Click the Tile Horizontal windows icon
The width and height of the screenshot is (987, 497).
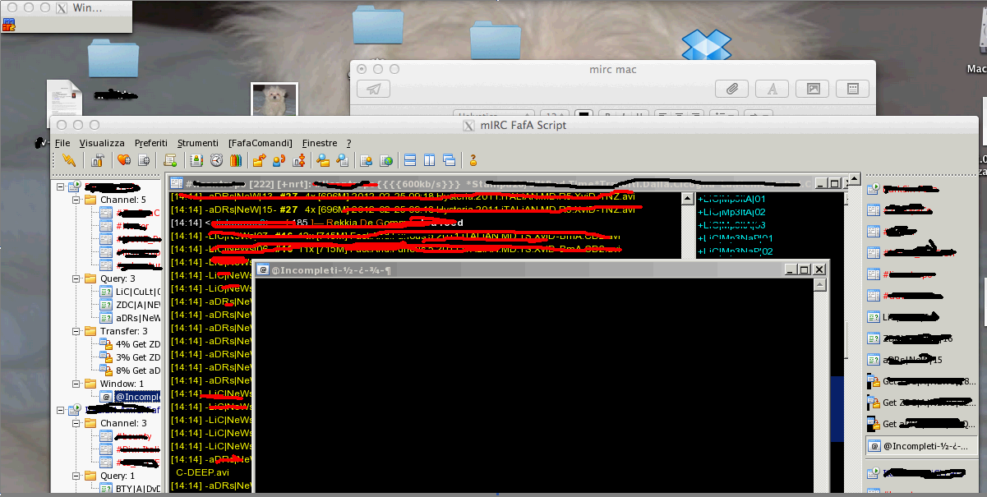pyautogui.click(x=410, y=160)
